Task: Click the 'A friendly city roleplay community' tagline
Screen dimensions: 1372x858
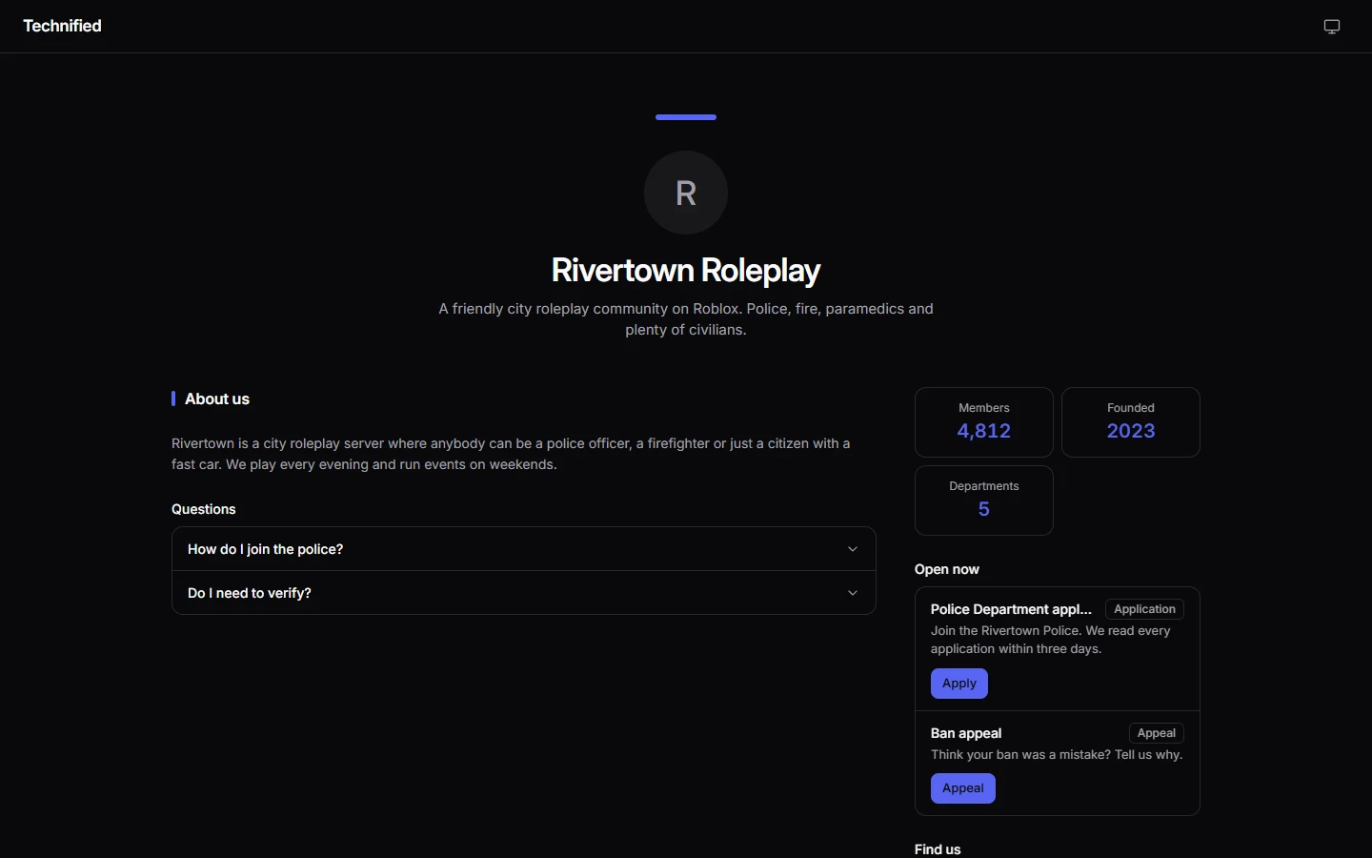Action: point(686,319)
